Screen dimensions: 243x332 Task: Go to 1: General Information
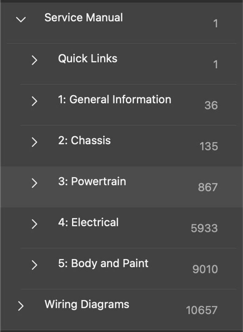(114, 100)
